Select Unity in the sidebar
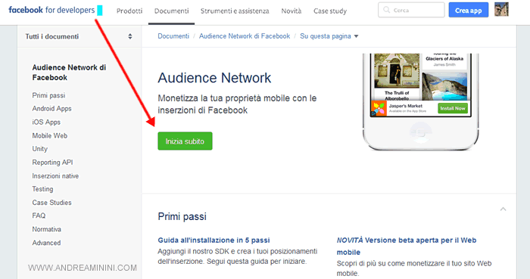The width and height of the screenshot is (530, 279). click(x=40, y=149)
